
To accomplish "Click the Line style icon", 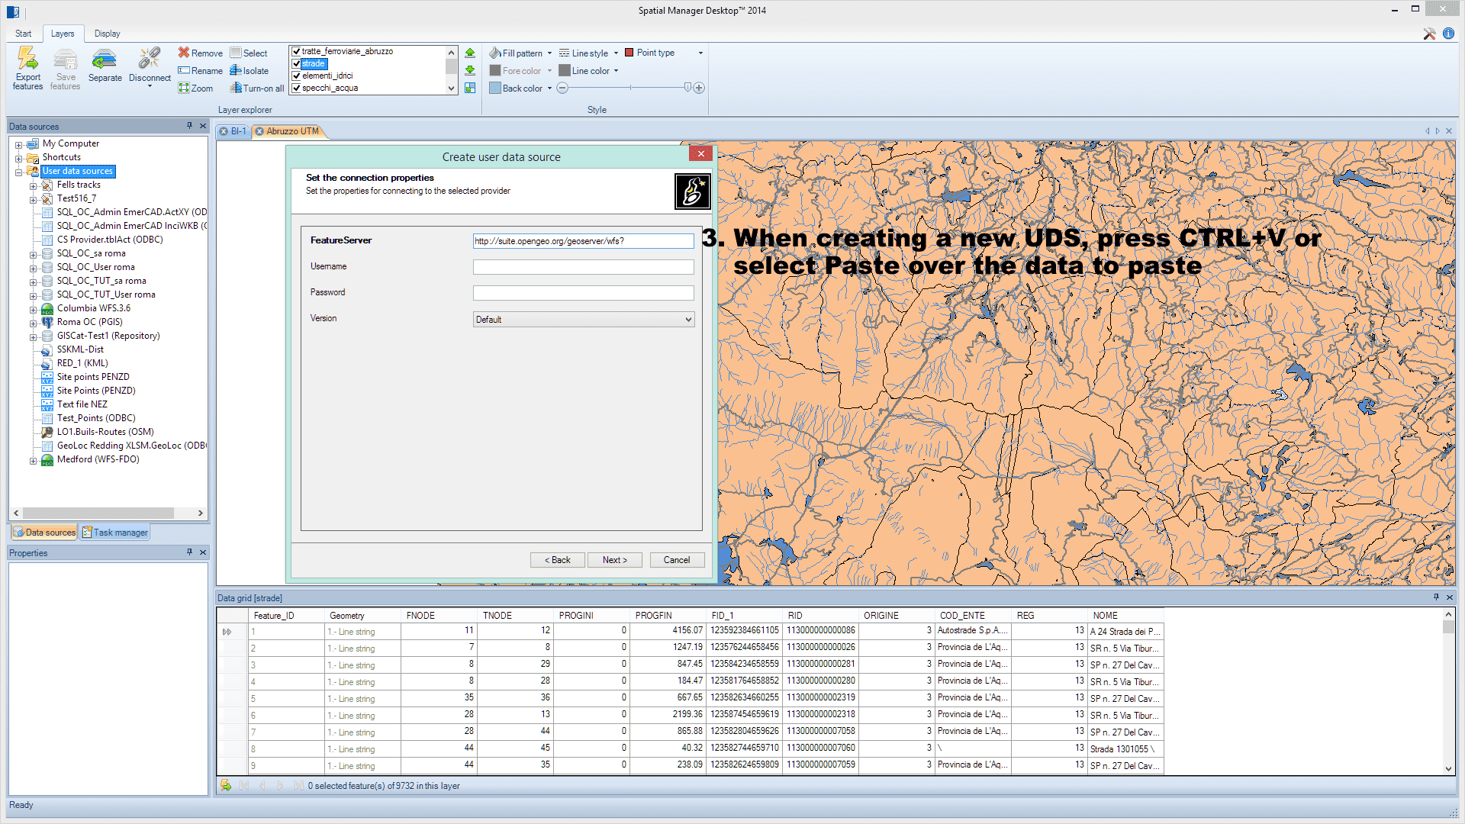I will [x=564, y=53].
